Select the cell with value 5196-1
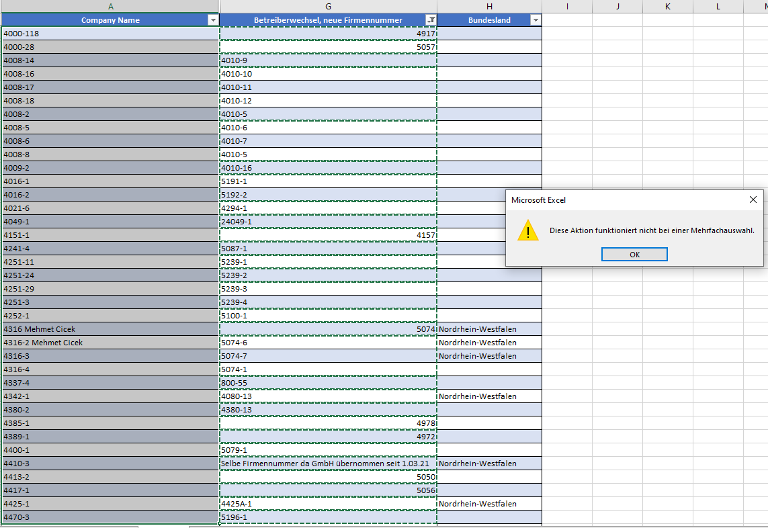This screenshot has width=768, height=528. point(328,517)
